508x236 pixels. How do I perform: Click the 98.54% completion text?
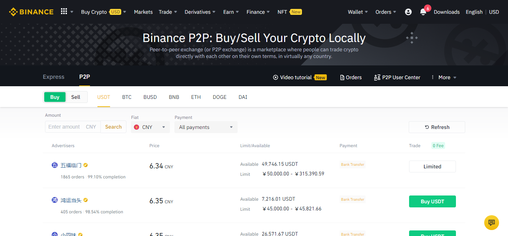tap(104, 212)
